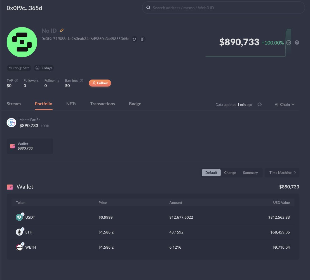This screenshot has height=280, width=310.
Task: Show the address QR code
Action: pyautogui.click(x=143, y=39)
